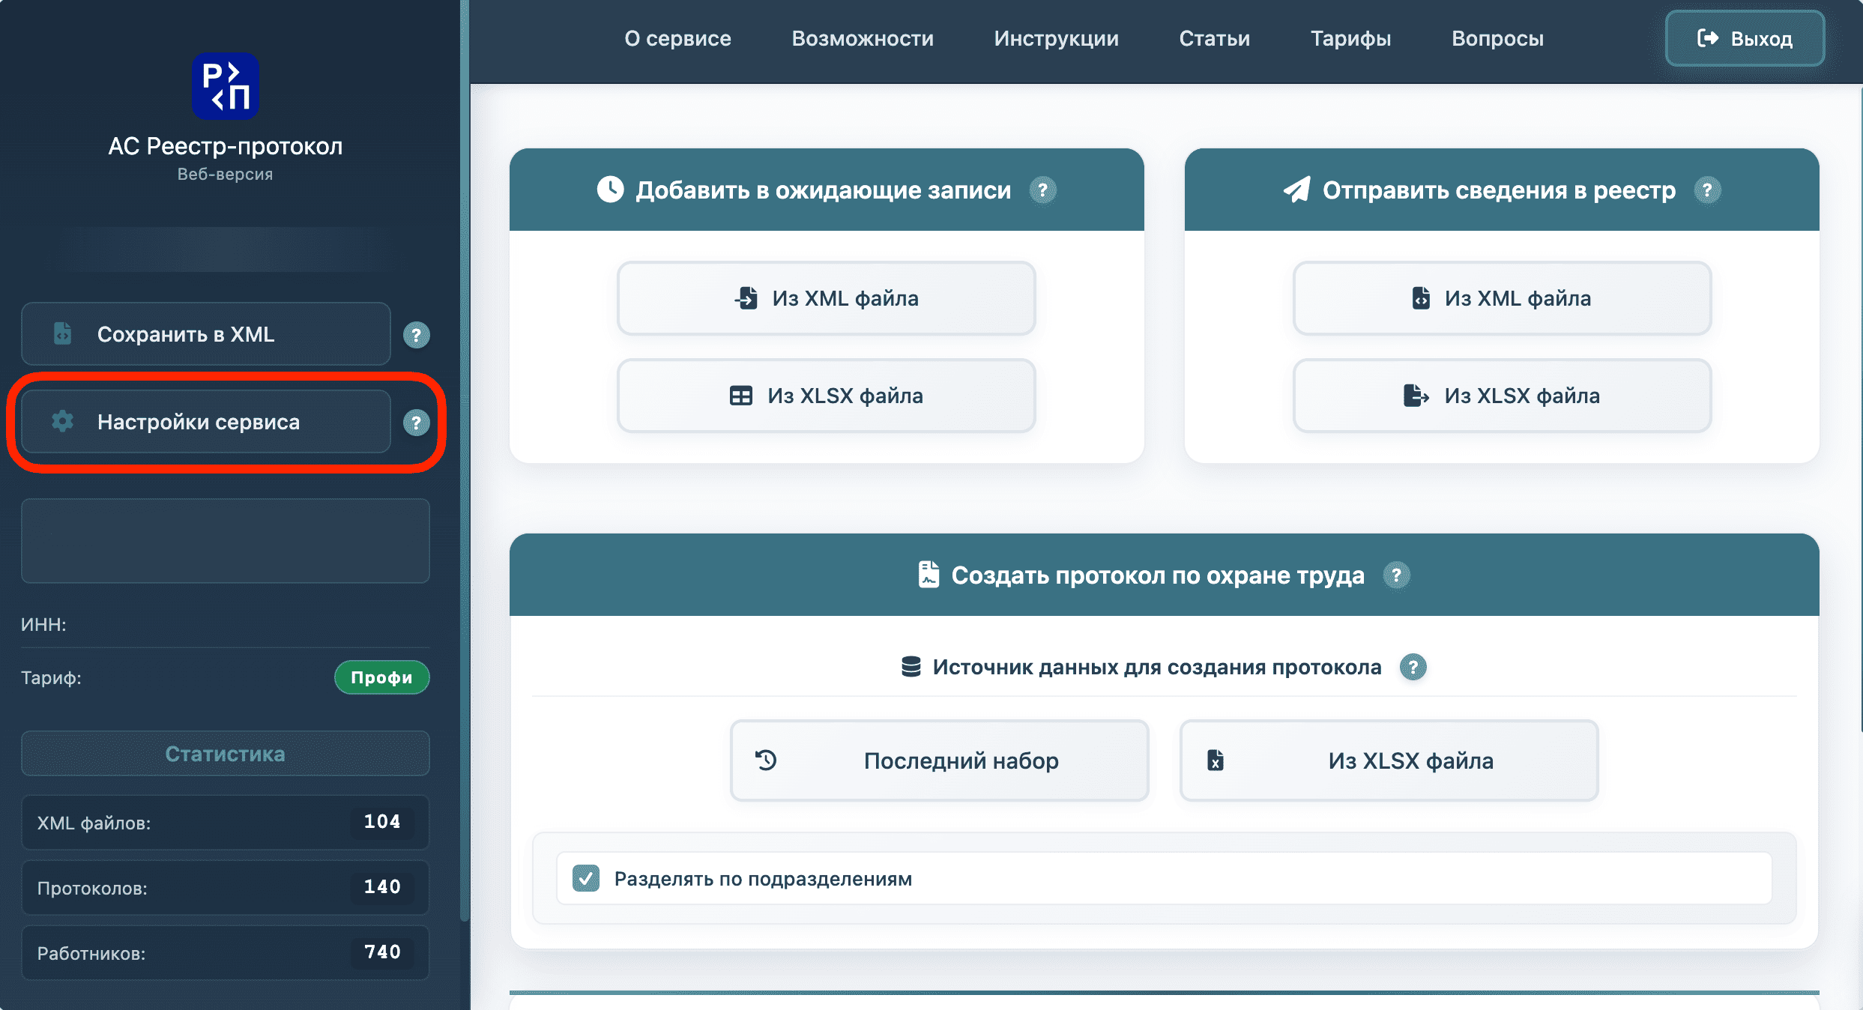Open the Тарифы menu item

pos(1351,38)
